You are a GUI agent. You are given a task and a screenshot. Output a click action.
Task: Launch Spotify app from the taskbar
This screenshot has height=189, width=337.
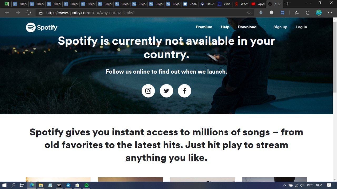point(86,185)
